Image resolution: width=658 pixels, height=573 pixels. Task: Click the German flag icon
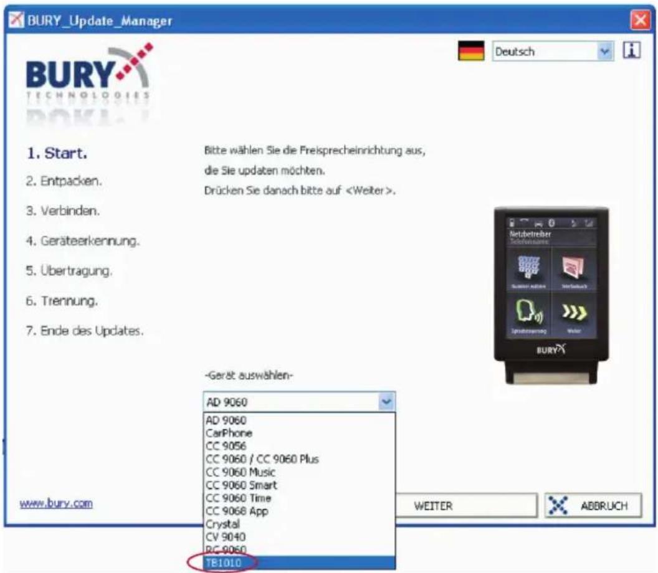(x=471, y=50)
